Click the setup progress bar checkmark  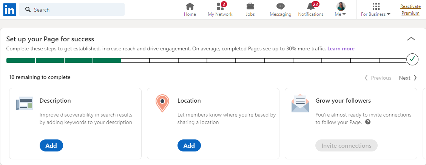(412, 59)
